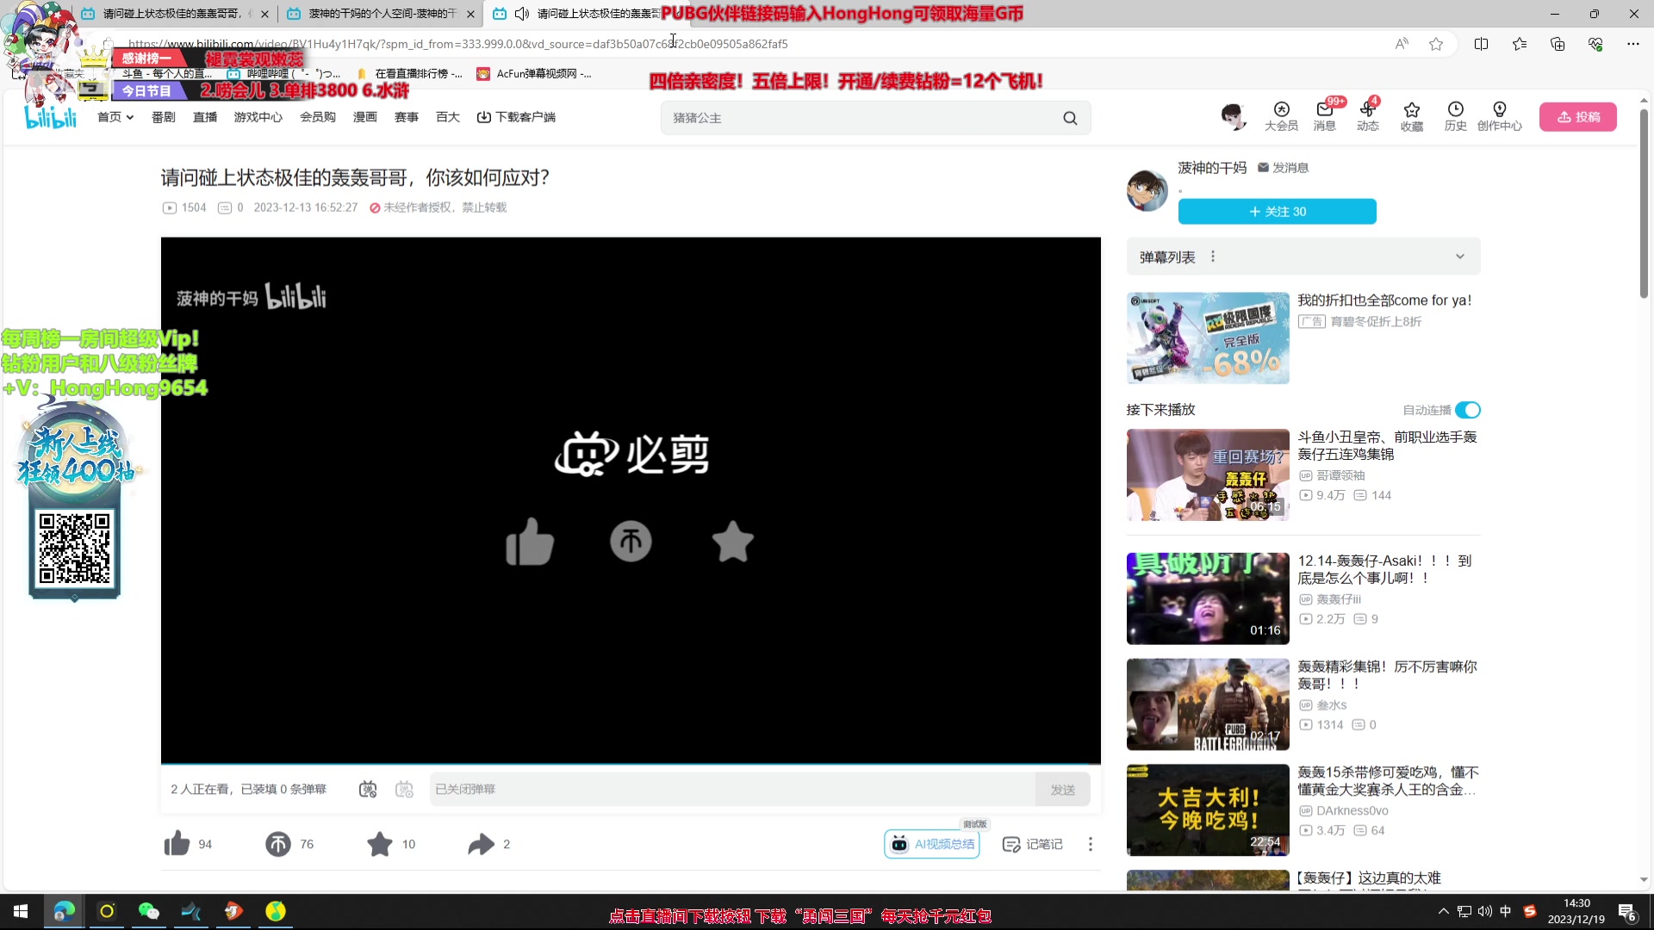Open the three-dot menu next to 记笔记
The height and width of the screenshot is (930, 1654).
point(1090,844)
